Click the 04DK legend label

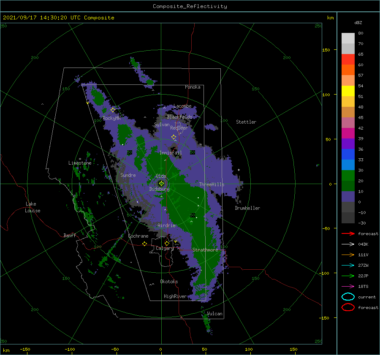363,244
